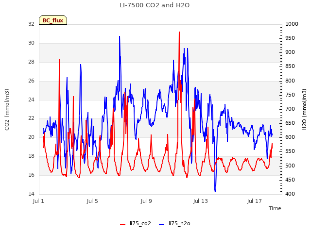Click the Jul 1 x-axis tick label

coord(38,201)
